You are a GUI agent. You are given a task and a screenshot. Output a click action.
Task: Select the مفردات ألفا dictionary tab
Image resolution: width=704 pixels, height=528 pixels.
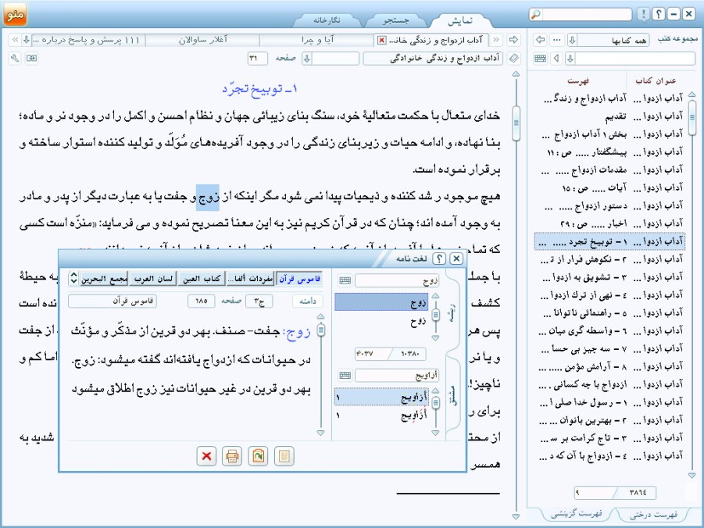tap(251, 279)
